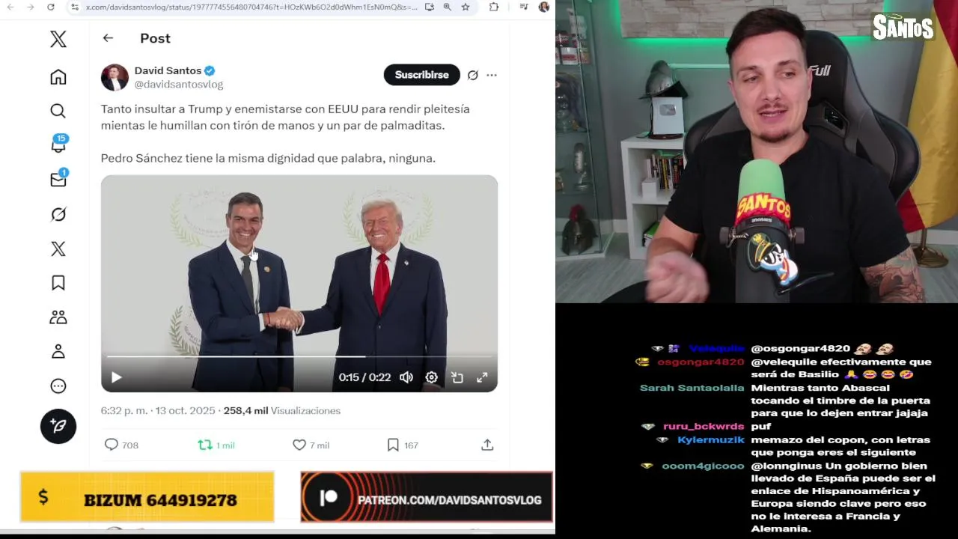Open Profile person icon in sidebar
The image size is (958, 539).
[58, 351]
